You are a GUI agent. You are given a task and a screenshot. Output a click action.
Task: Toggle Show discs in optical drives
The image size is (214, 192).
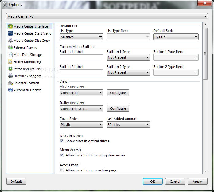pos(62,141)
